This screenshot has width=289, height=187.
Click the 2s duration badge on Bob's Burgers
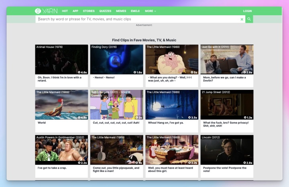[x=139, y=118]
